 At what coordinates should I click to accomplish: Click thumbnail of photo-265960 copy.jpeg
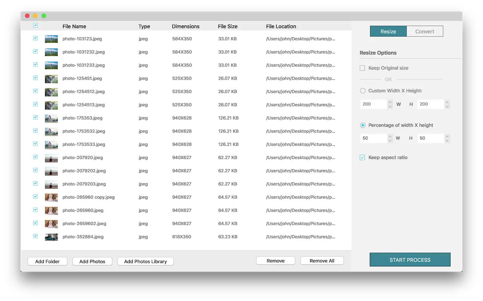(51, 198)
